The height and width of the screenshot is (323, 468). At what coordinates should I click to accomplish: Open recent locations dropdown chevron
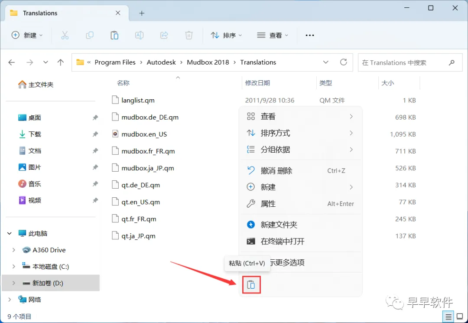(x=45, y=62)
